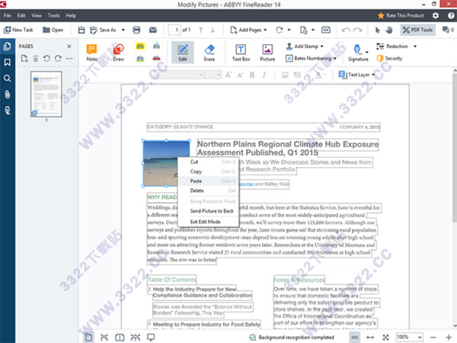Viewport: 457px width, 343px height.
Task: Open Attachments paperclip panel in sidebar
Action: [x=8, y=95]
